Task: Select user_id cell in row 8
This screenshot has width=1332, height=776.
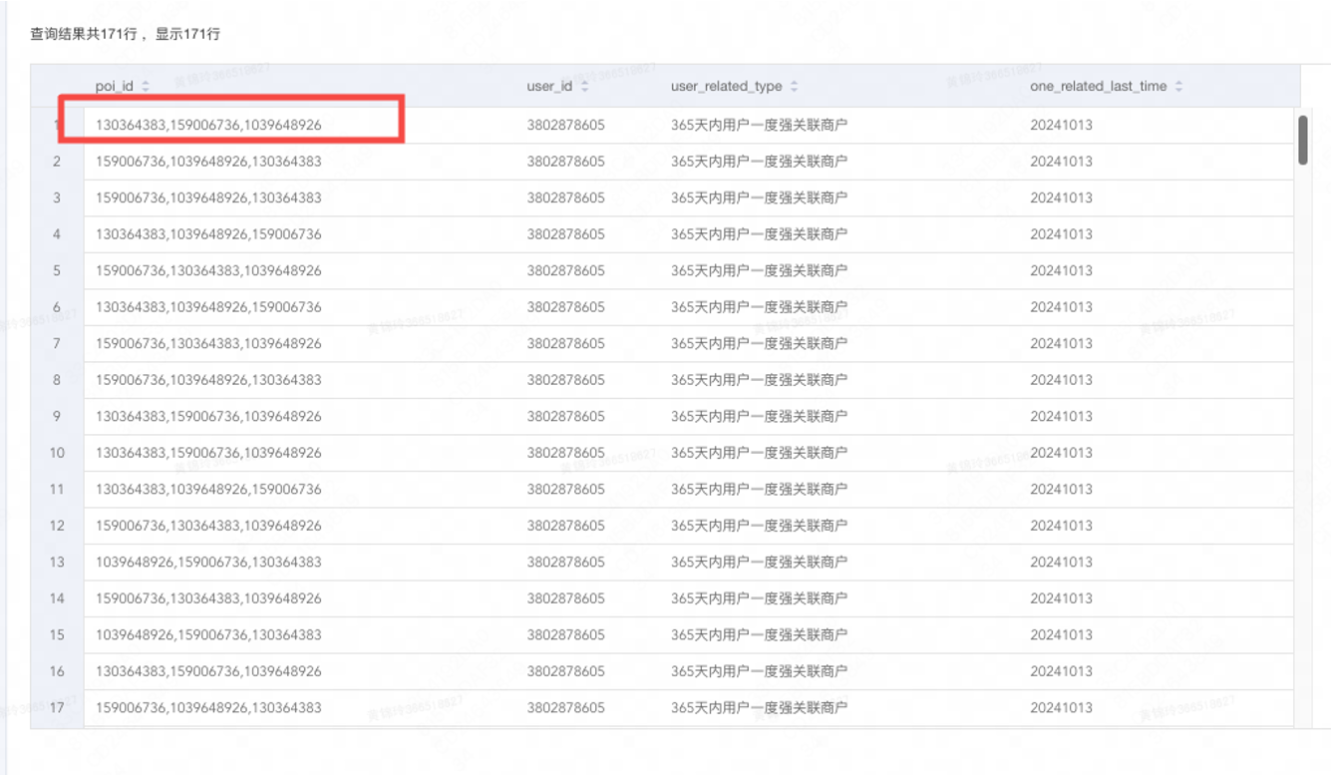Action: pos(565,380)
